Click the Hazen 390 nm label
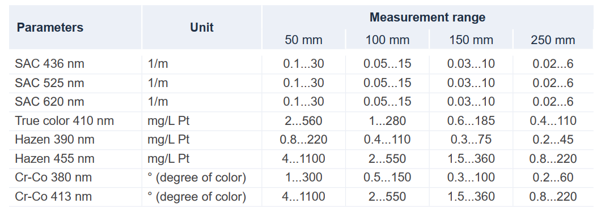Screen dimensions: 601x212 tap(54, 140)
